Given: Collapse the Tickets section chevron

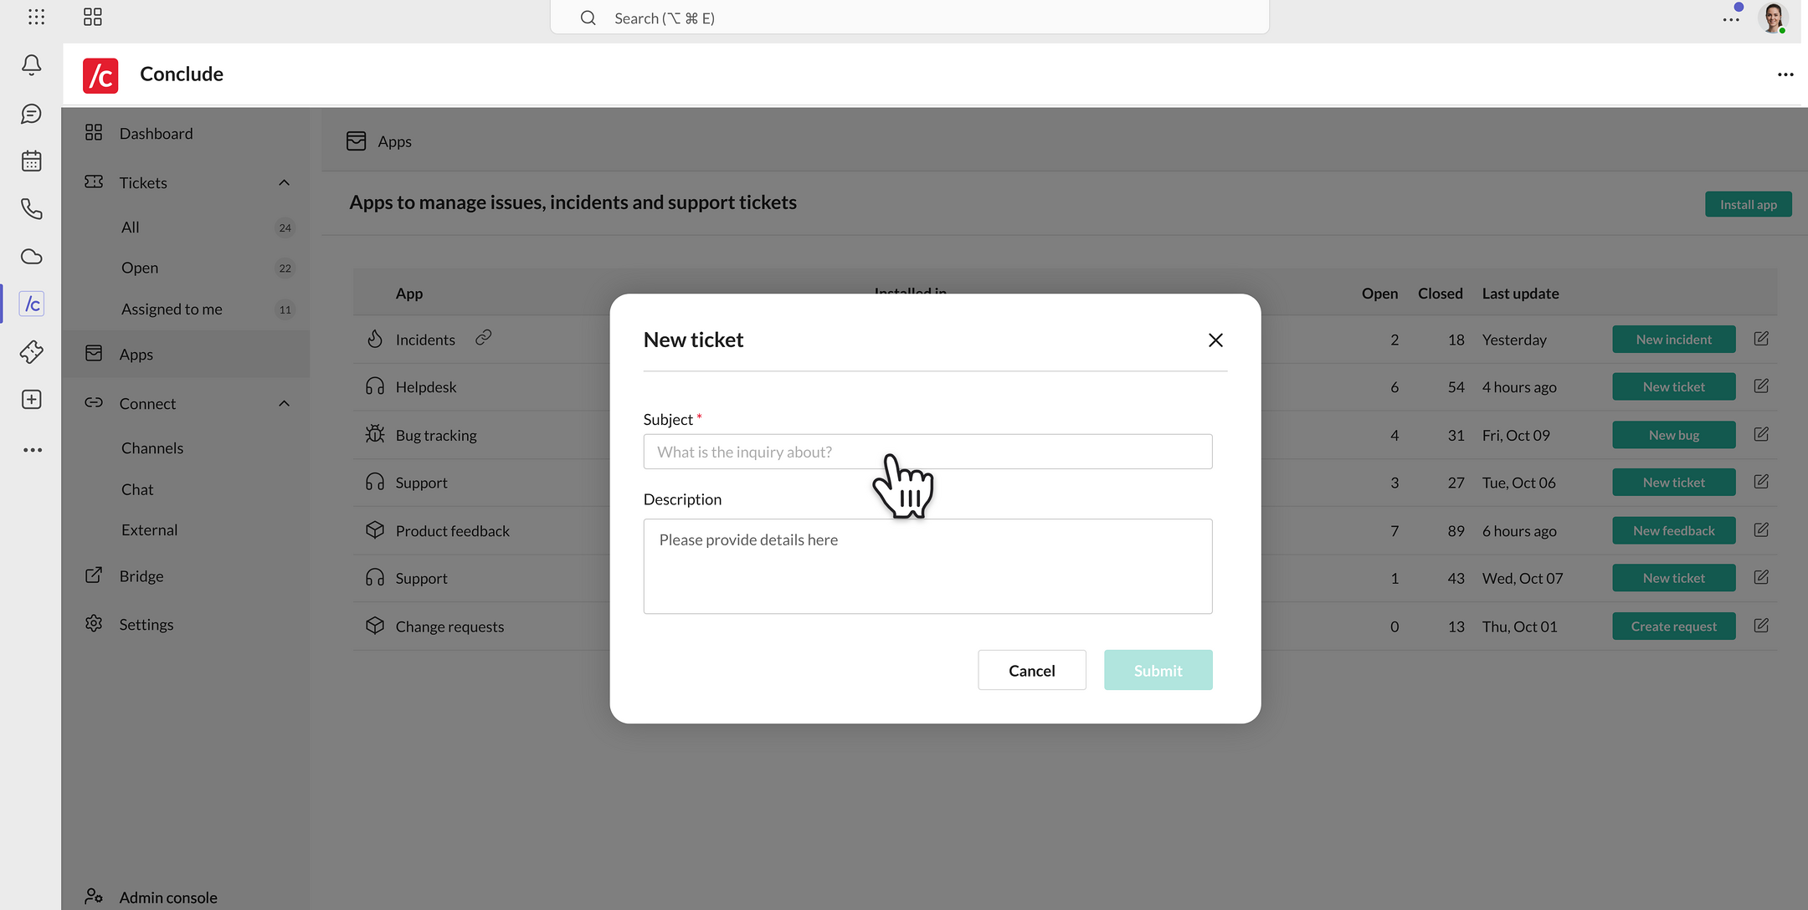Looking at the screenshot, I should tap(284, 182).
